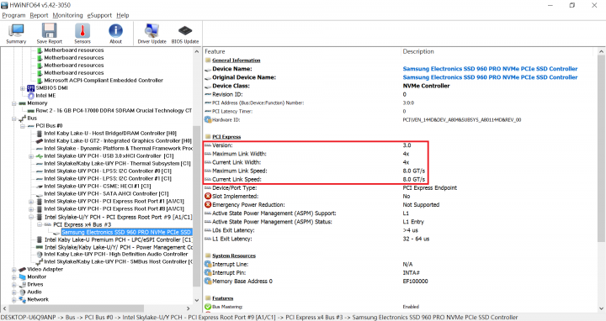Select the Thermal Subsystem tree item
The image size is (606, 321).
point(118,164)
